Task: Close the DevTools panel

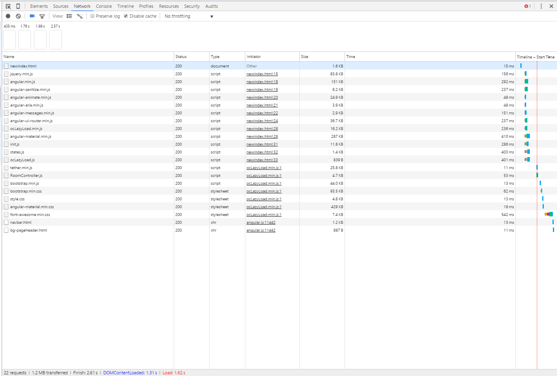Action: (551, 6)
